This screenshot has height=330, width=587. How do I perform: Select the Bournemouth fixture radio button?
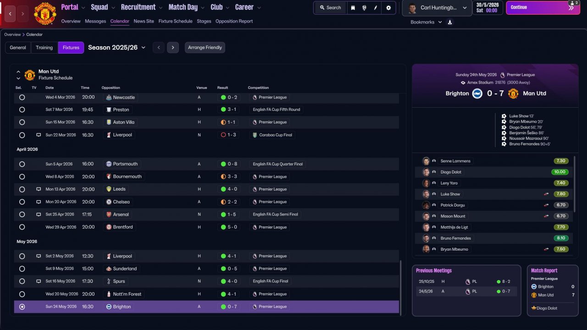[22, 176]
